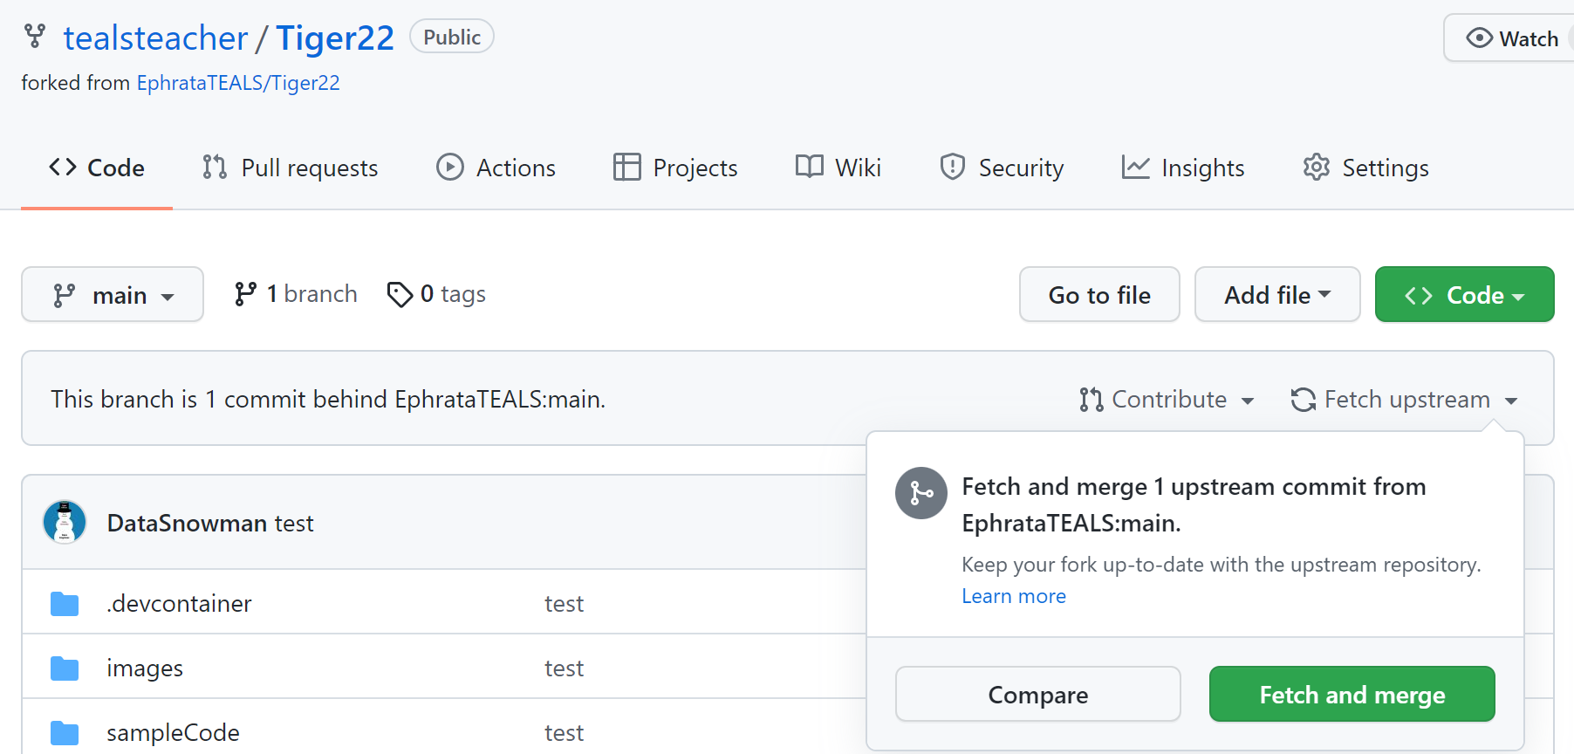Click the DataSnowman avatar image

pos(65,522)
